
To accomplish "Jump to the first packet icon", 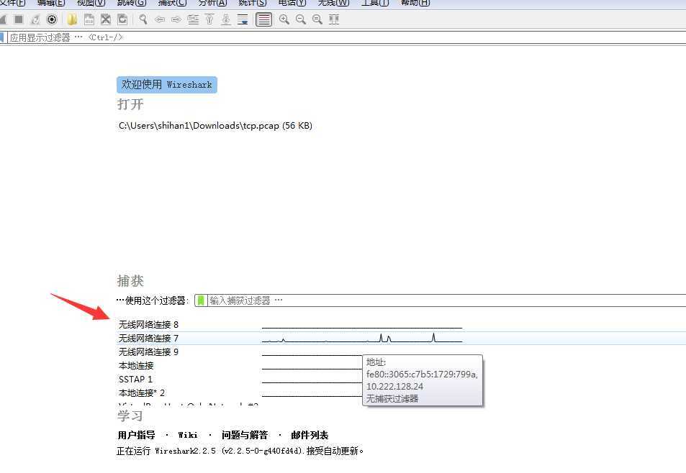I will coord(209,19).
